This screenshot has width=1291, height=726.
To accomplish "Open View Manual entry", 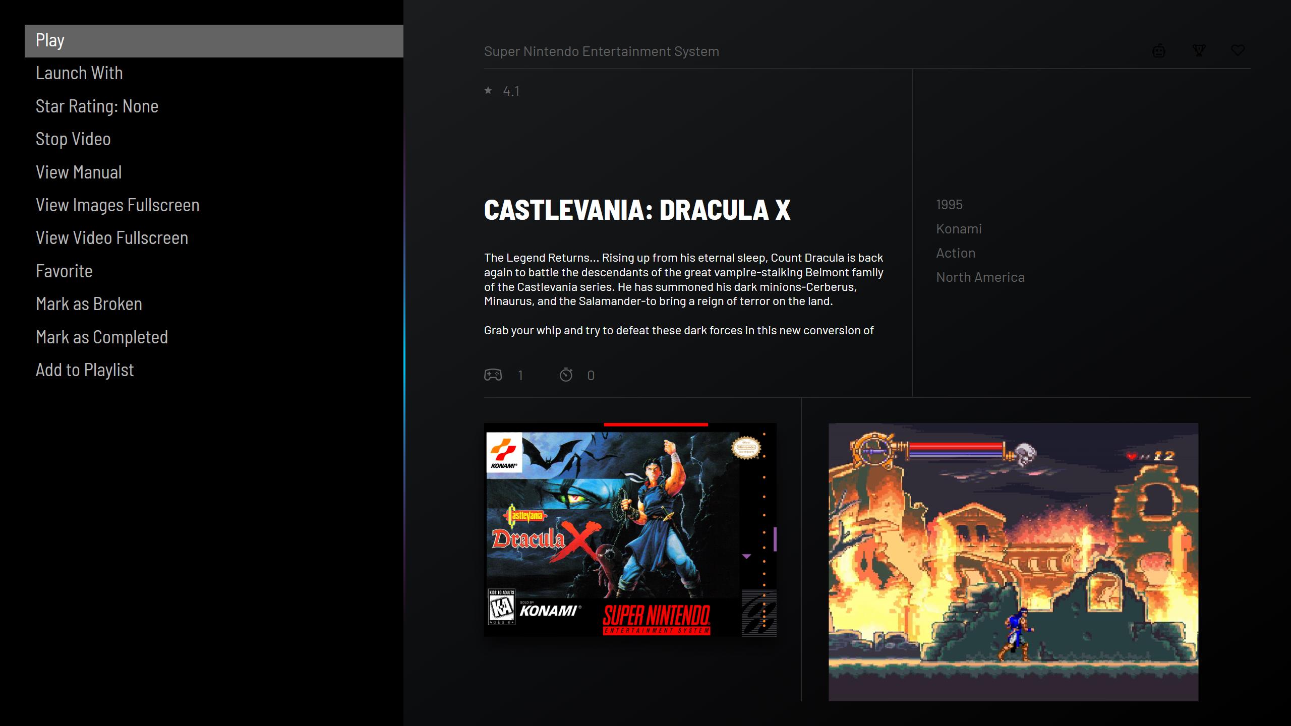I will (x=79, y=172).
